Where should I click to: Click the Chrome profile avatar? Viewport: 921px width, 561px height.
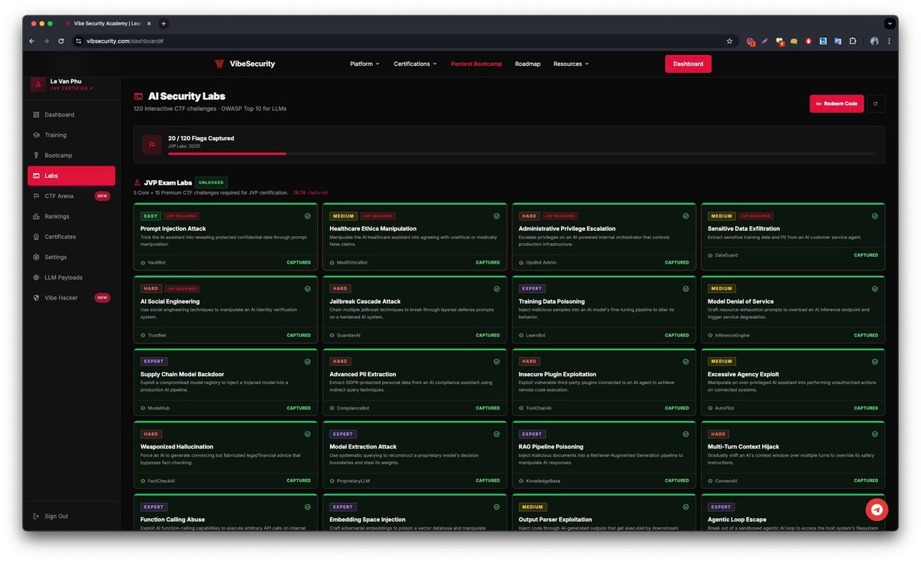(x=874, y=41)
